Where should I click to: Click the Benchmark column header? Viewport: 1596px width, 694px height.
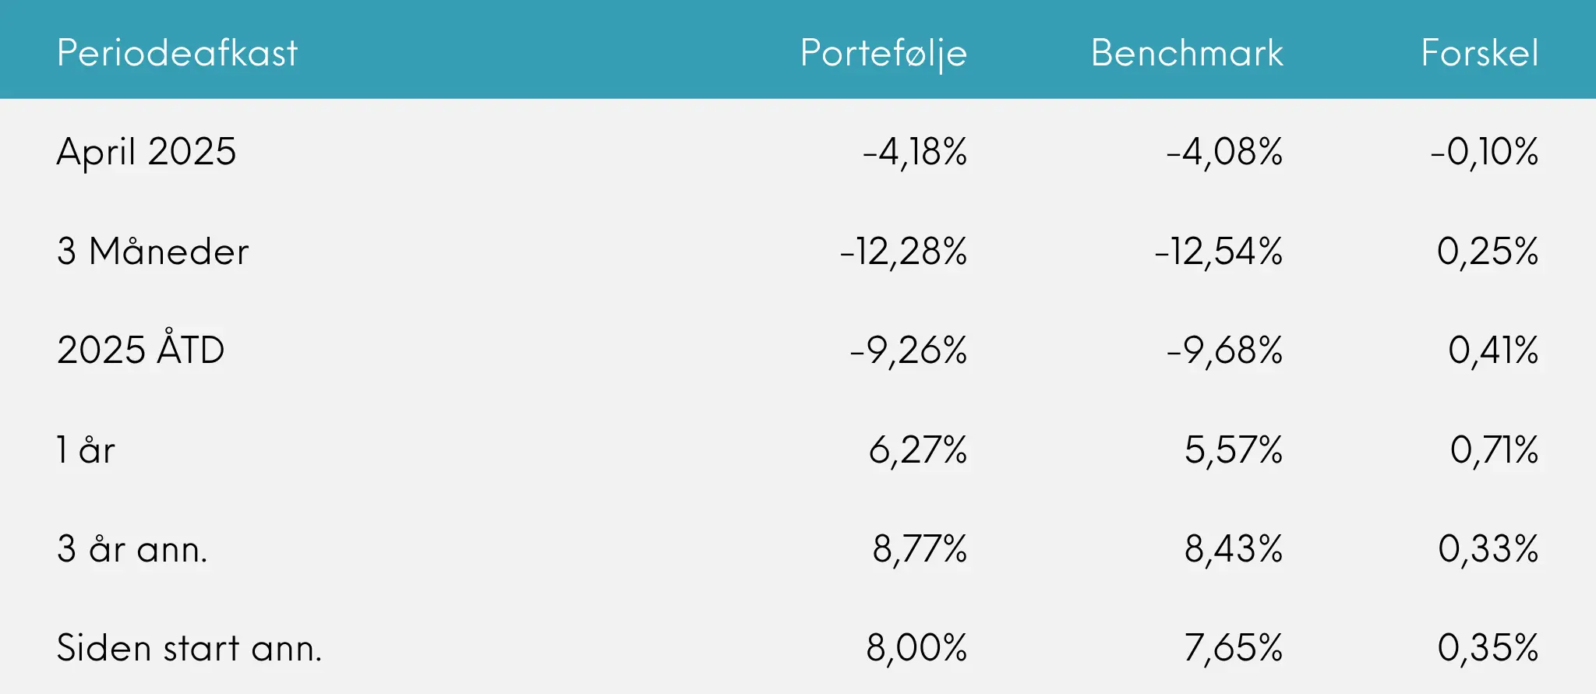point(1187,53)
